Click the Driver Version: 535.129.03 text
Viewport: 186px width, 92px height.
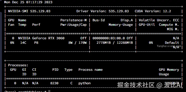click(103, 11)
